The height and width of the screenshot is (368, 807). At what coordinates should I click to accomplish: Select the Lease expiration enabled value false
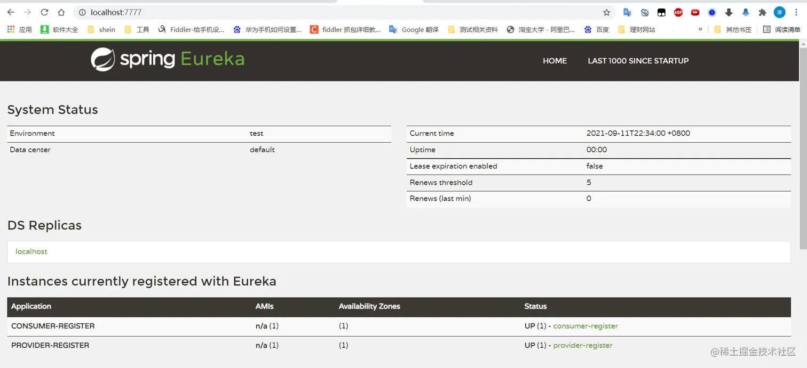(595, 166)
